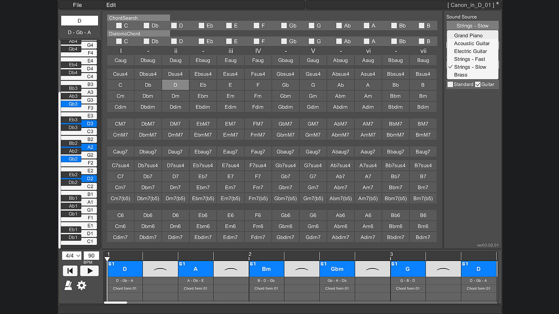Choose Grand Piano from the sound list

(x=468, y=35)
